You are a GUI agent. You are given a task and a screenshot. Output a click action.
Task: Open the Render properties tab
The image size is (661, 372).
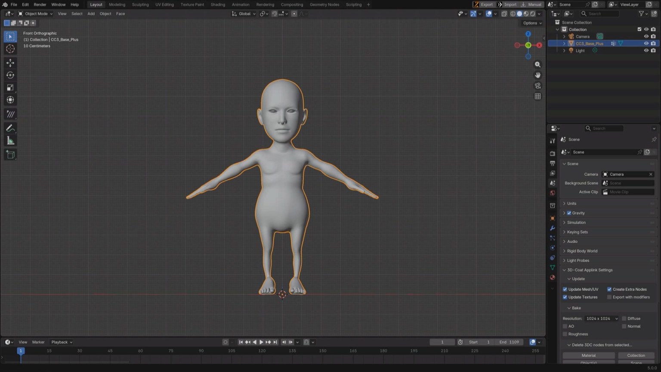[553, 153]
